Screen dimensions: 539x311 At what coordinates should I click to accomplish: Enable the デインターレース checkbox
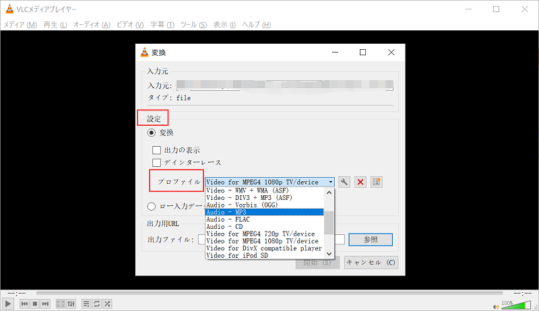point(156,162)
